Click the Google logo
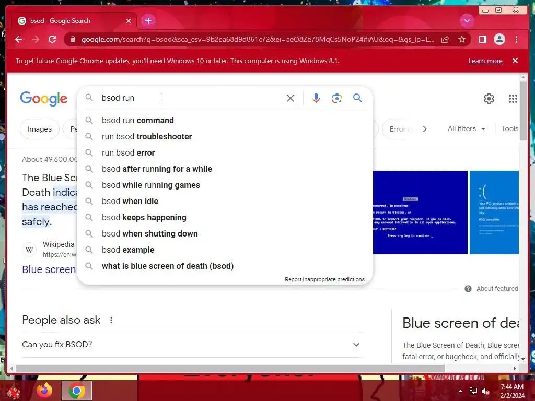 click(x=44, y=99)
